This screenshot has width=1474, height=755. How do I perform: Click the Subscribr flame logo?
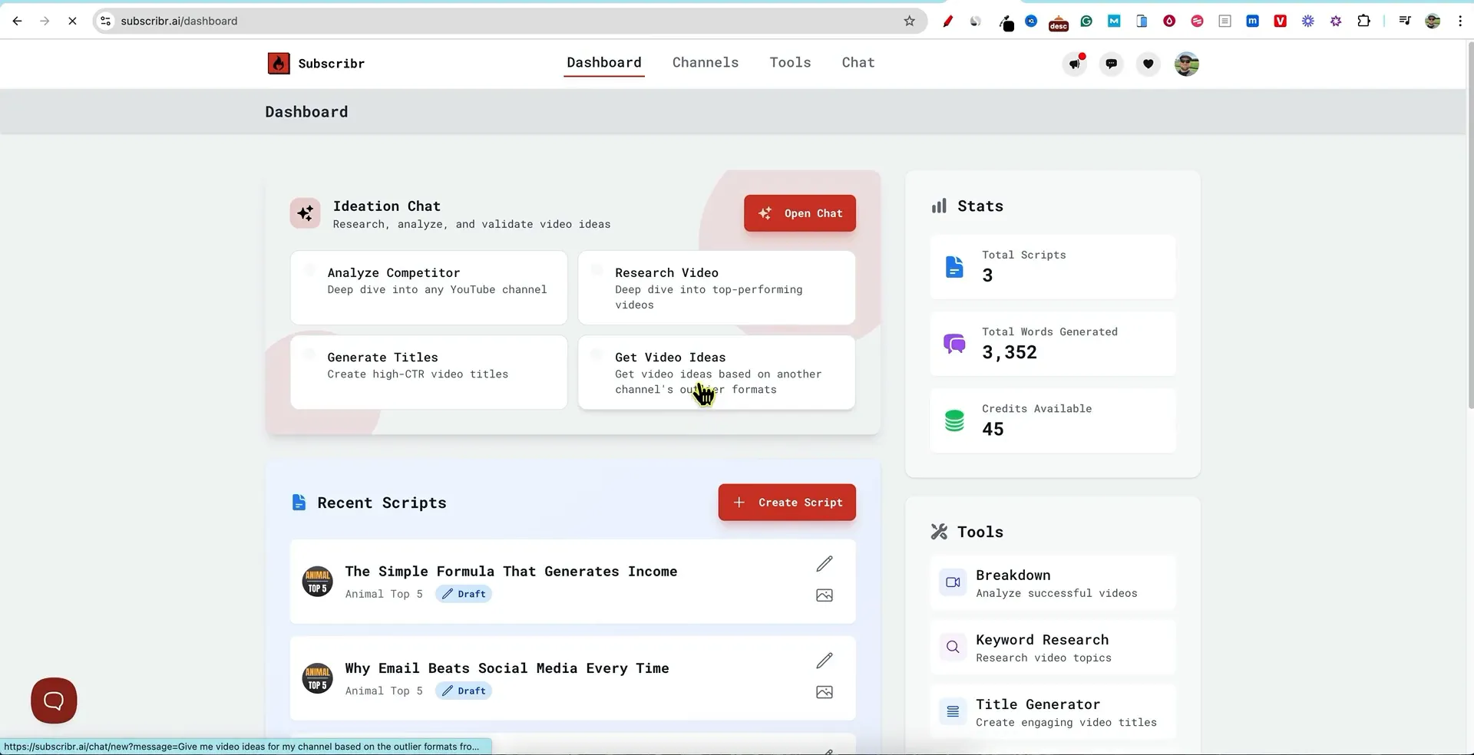point(279,64)
